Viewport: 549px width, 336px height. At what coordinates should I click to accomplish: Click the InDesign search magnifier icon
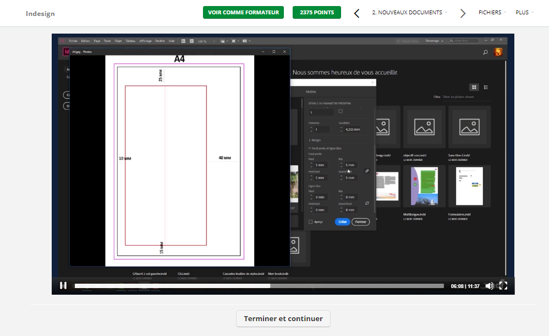[485, 52]
